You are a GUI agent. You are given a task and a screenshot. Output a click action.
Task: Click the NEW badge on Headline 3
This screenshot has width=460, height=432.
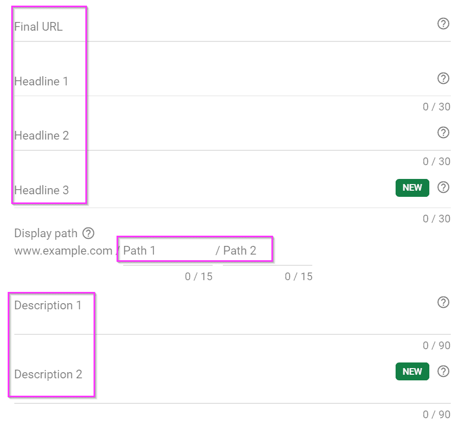click(412, 188)
